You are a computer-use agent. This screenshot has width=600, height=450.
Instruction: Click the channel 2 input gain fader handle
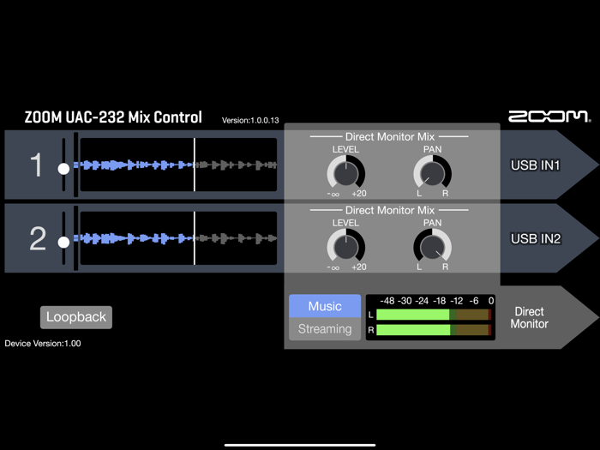(63, 243)
